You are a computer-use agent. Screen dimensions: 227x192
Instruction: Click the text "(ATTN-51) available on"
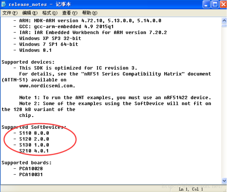(x=34, y=80)
